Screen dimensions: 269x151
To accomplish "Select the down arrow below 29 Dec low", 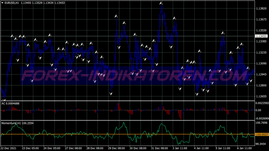I will pos(111,94).
